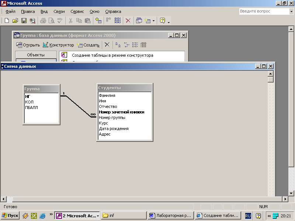
Task: Switch database window to list view
Action: 135,45
